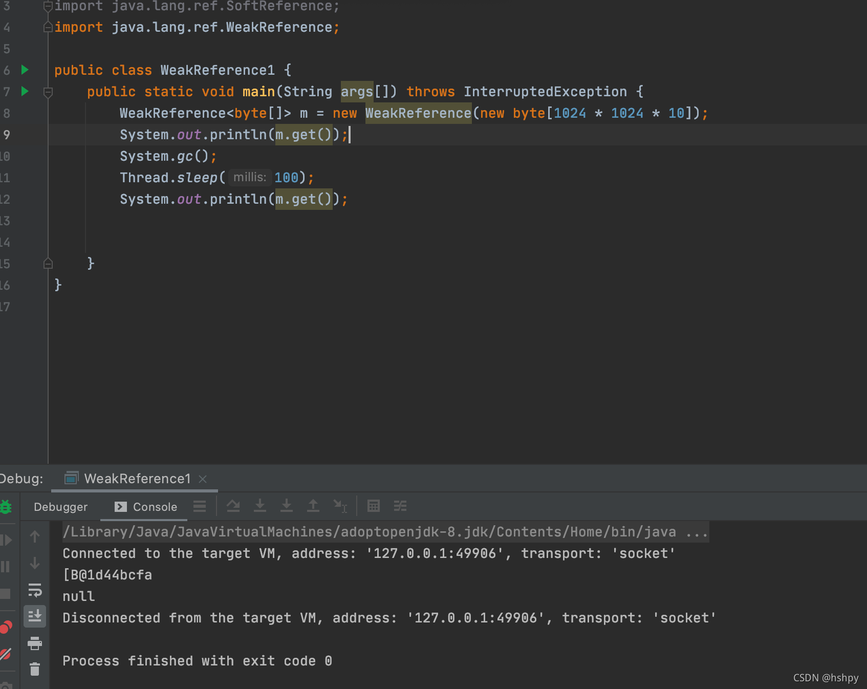Click 'm.get()' on line 9
The image size is (867, 689).
click(x=304, y=135)
